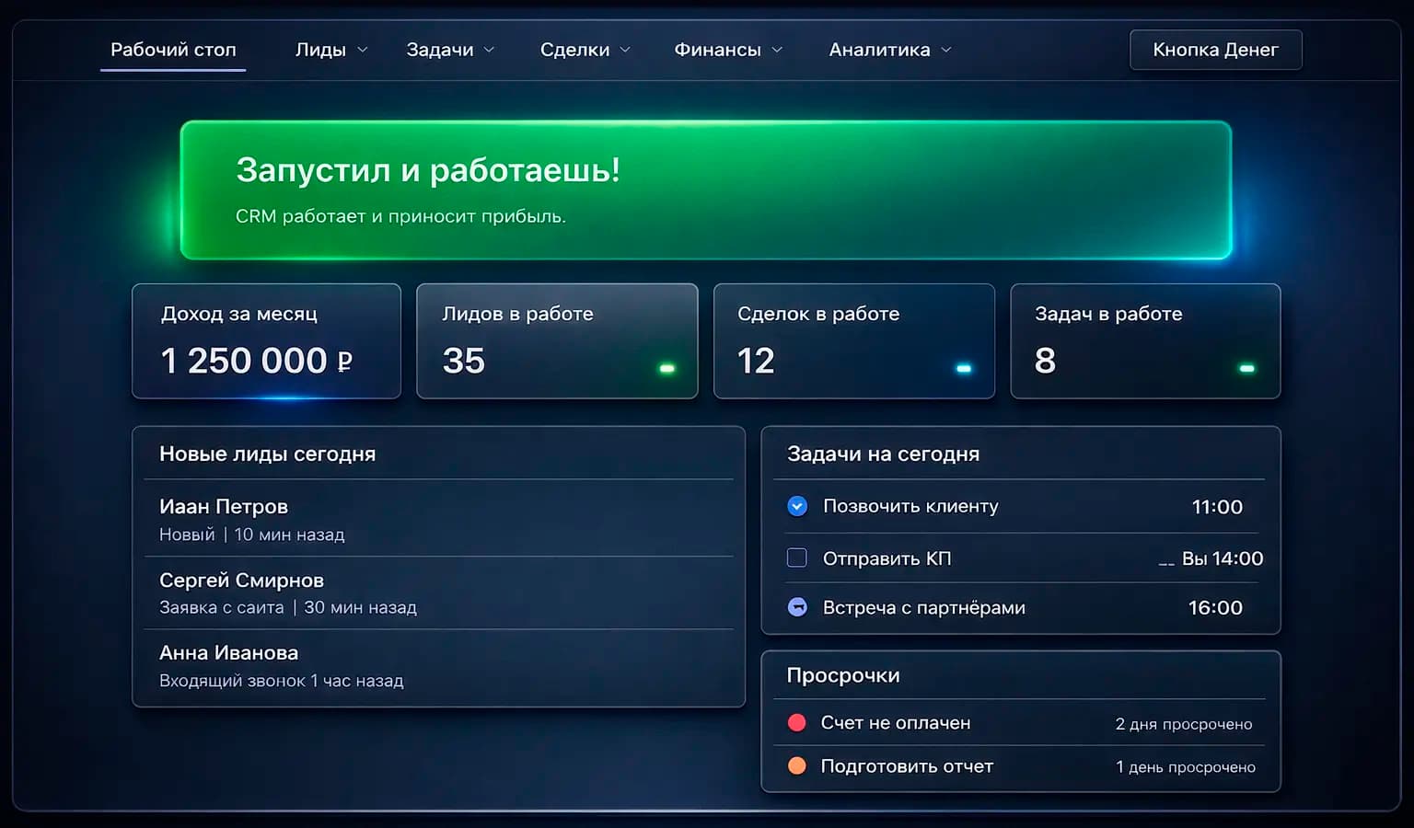Click the Задачи на сегодня header
Screen dimensions: 1414x828
pos(883,454)
